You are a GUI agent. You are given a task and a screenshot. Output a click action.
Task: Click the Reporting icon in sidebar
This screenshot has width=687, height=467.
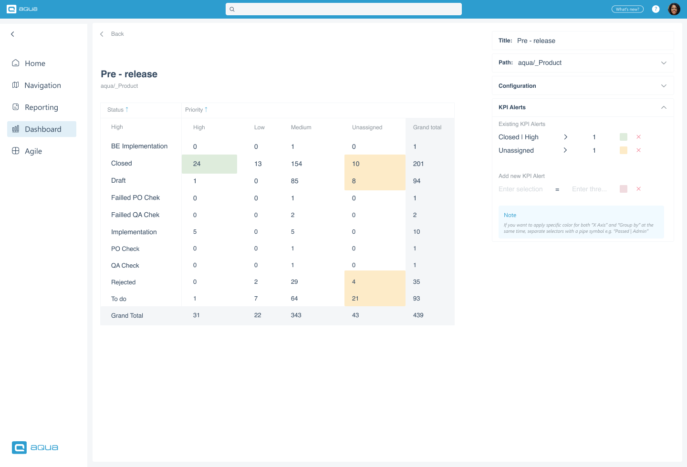pyautogui.click(x=15, y=107)
